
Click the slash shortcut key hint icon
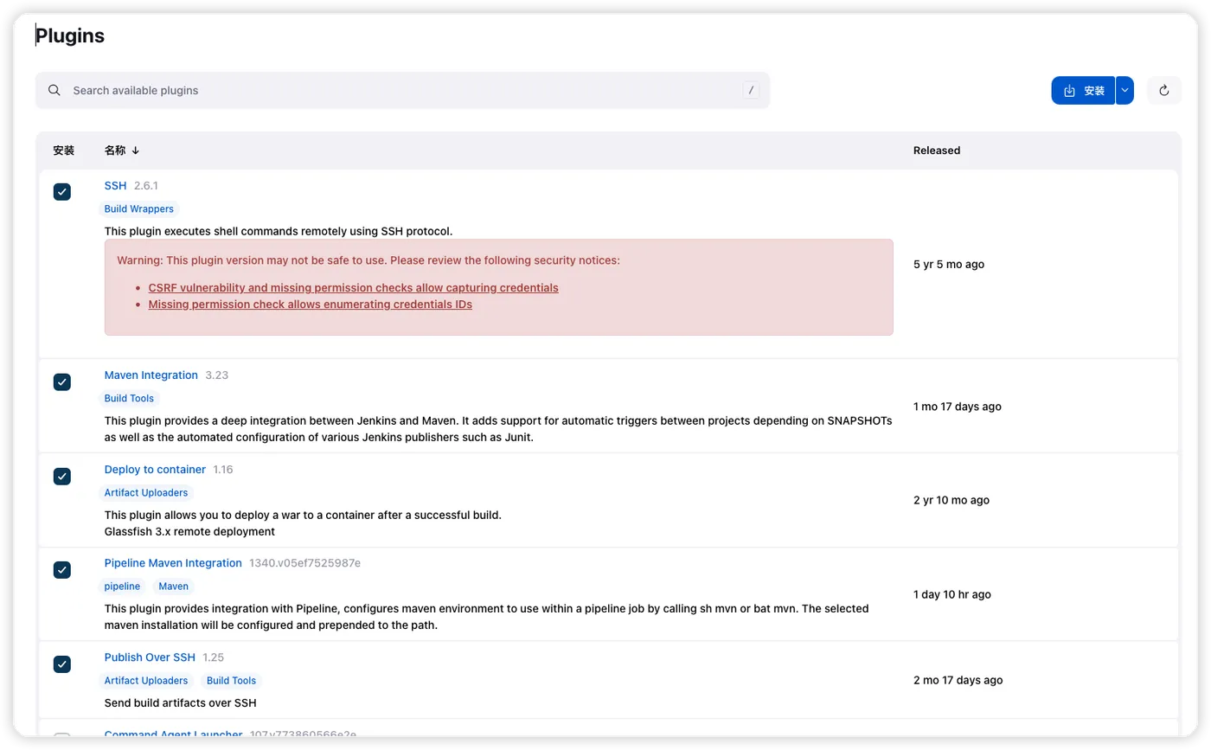tap(751, 90)
